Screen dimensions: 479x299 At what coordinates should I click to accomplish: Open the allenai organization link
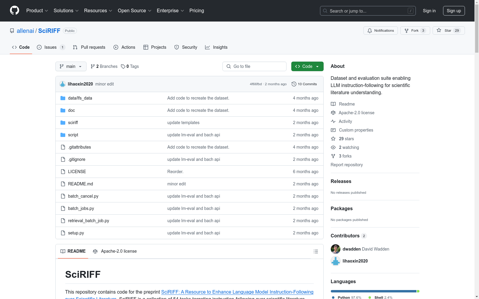(x=25, y=31)
